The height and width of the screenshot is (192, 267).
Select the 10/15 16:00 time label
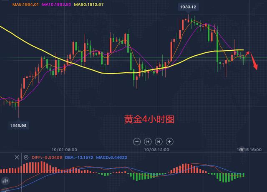click(x=249, y=150)
